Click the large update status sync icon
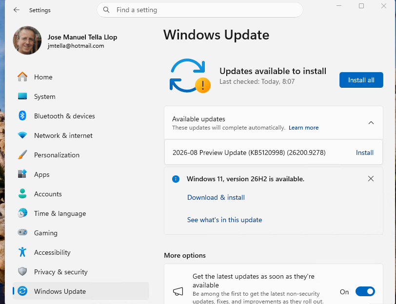Viewport: 396px width, 304px height. tap(190, 76)
